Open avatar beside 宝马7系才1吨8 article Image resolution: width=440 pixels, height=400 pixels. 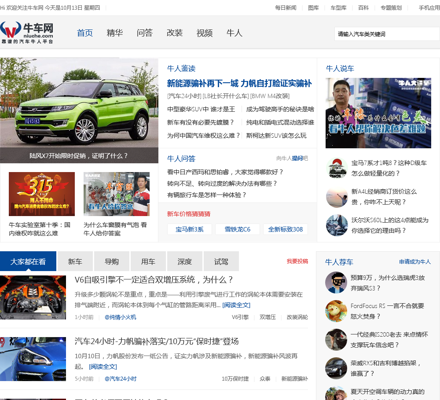coord(337,168)
